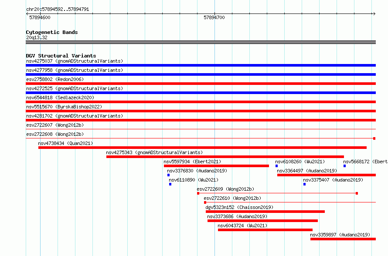Click the blue marker under nsv5668172
The height and width of the screenshot is (256, 388).
pos(345,166)
